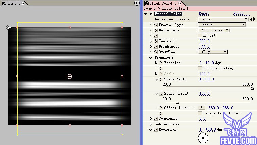Click Brightness value -44.0
This screenshot has width=257, height=145.
(204, 46)
